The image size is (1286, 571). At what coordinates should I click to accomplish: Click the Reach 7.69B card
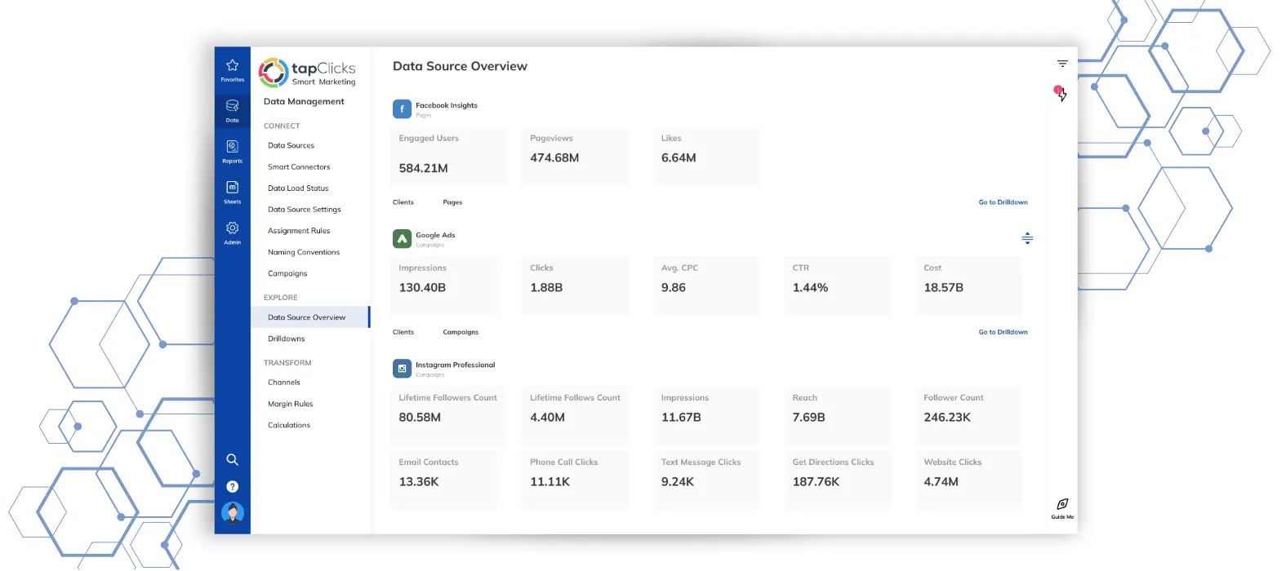coord(838,416)
